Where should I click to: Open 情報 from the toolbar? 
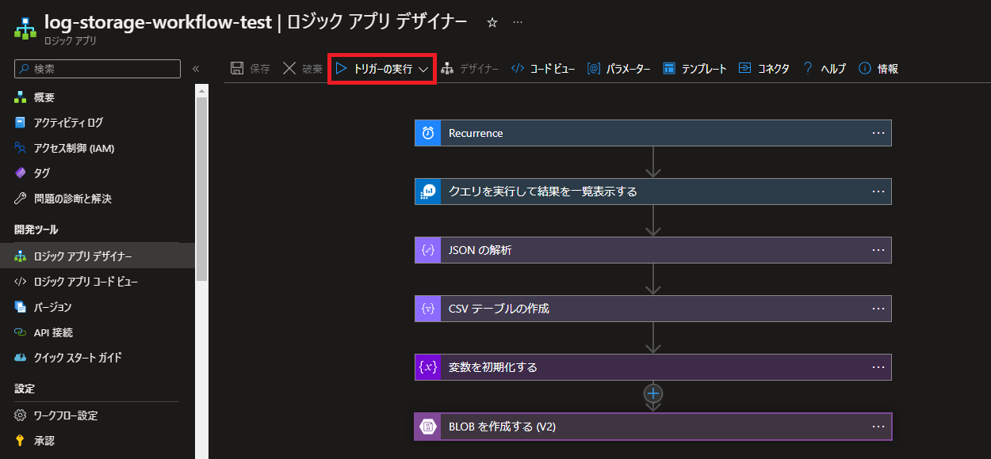878,69
